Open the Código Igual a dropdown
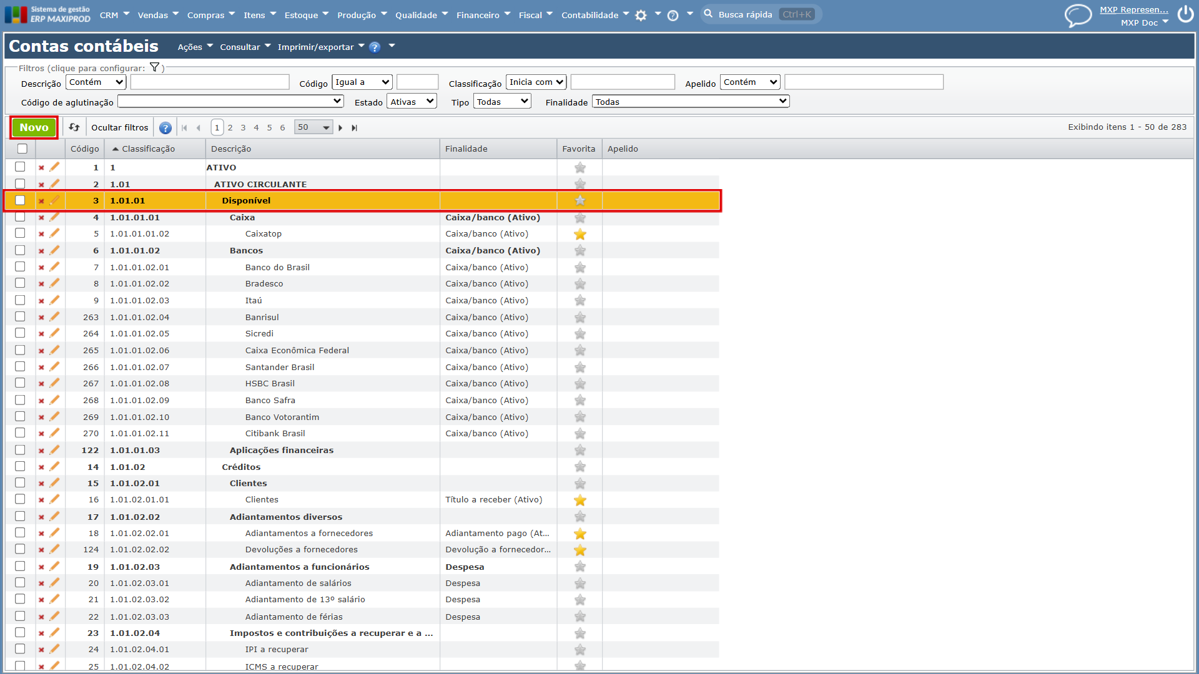This screenshot has width=1199, height=674. [362, 82]
